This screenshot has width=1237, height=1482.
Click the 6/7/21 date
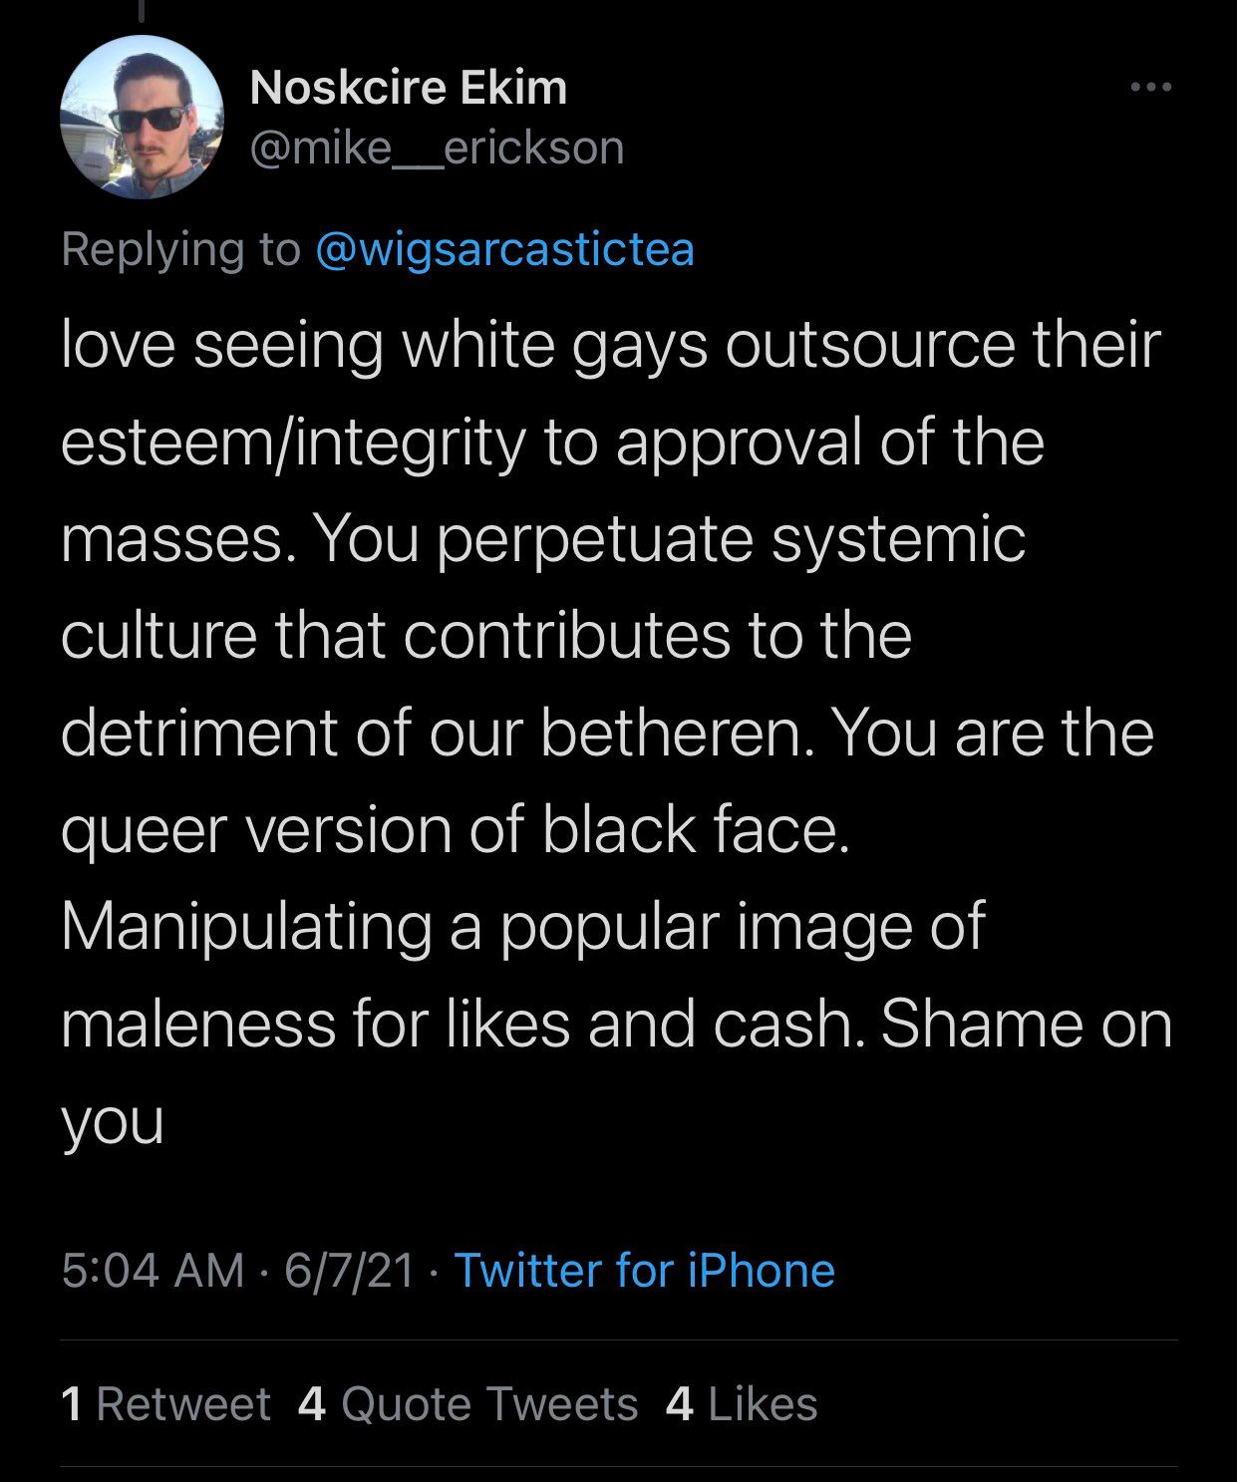[349, 1271]
